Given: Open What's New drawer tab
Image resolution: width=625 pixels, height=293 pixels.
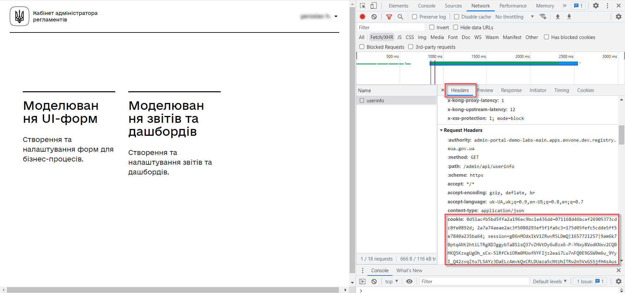Looking at the screenshot, I should pyautogui.click(x=409, y=270).
